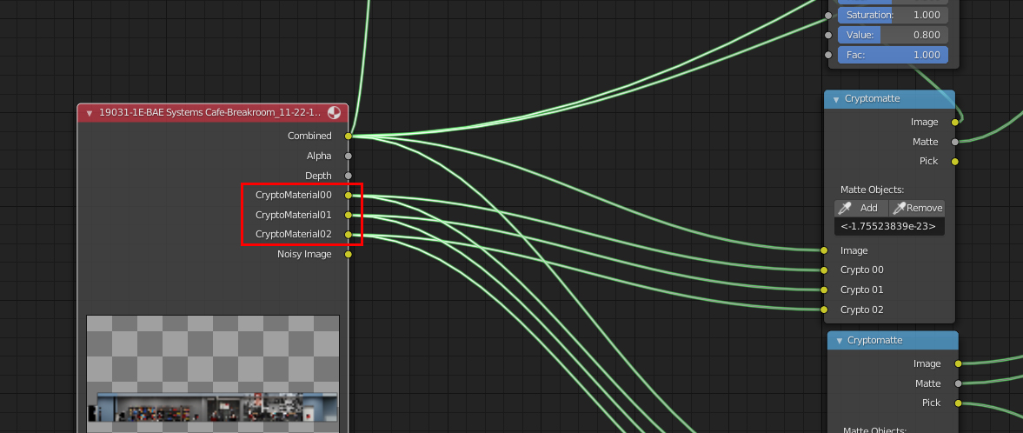This screenshot has width=1023, height=433.
Task: Select the render layers node by its red title
Action: 213,112
